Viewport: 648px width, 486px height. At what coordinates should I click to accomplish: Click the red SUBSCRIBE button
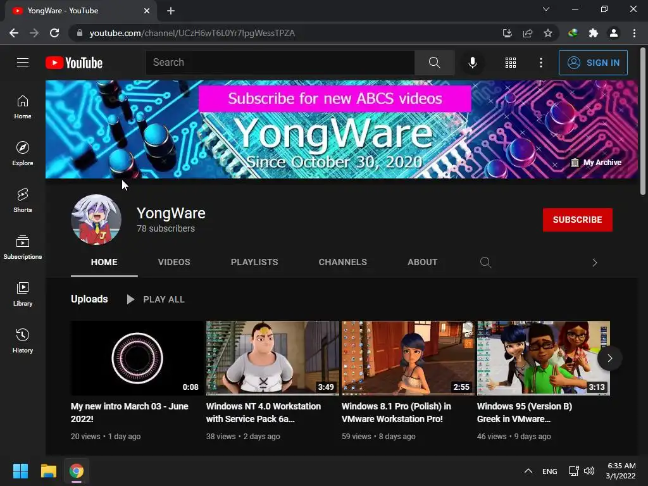click(577, 220)
